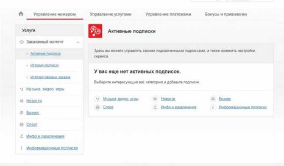Click the Музыка, видео, игры icon in main panel
Image resolution: width=284 pixels, height=166 pixels.
pyautogui.click(x=97, y=99)
